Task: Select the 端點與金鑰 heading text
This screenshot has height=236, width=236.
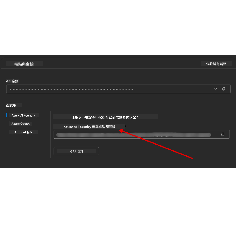Action: tap(24, 64)
